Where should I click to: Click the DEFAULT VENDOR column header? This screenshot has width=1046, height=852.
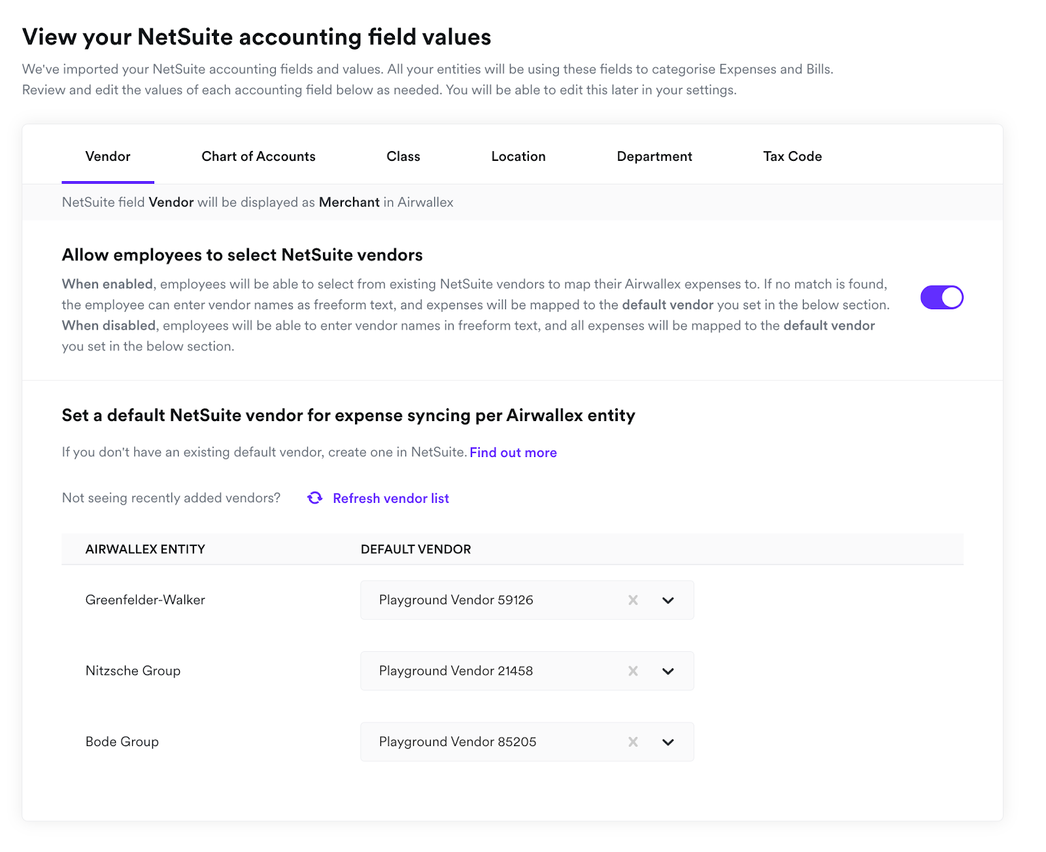pos(416,549)
